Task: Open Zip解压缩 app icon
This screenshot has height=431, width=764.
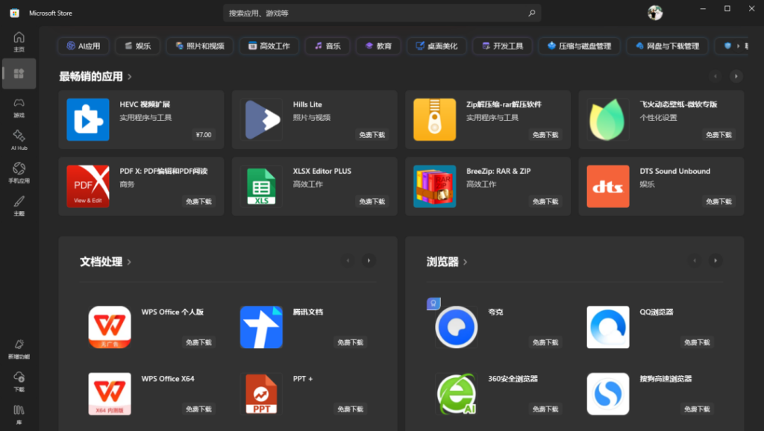Action: coord(435,119)
